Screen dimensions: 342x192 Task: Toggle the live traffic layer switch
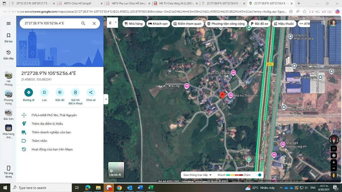259,175
